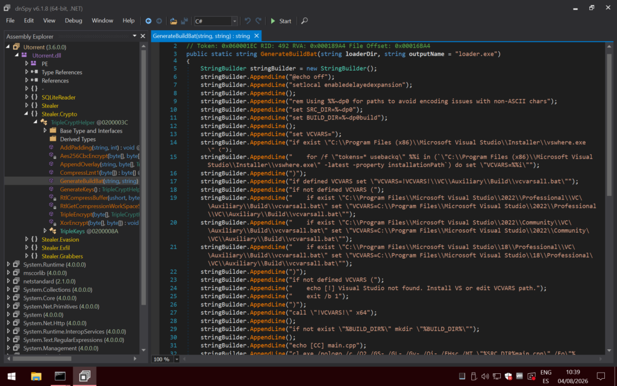Open the Windows Start menu
Screen dimensions: 617x386
pos(11,376)
